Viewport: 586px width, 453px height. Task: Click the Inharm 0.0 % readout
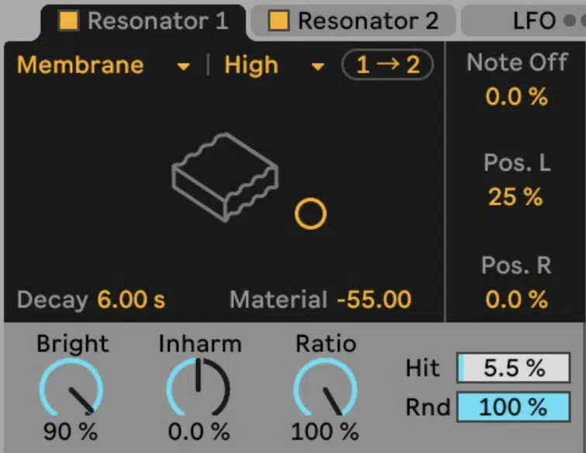(198, 432)
